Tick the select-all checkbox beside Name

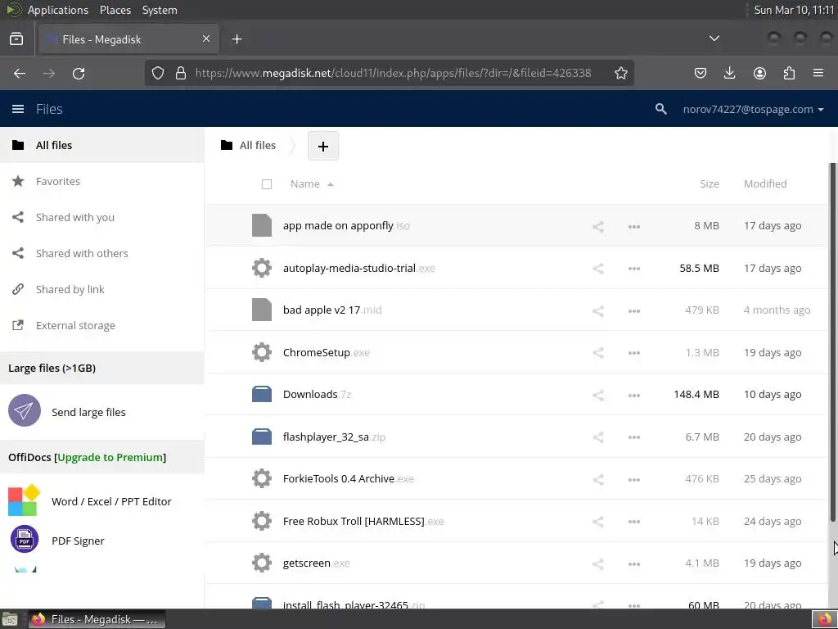pyautogui.click(x=267, y=184)
